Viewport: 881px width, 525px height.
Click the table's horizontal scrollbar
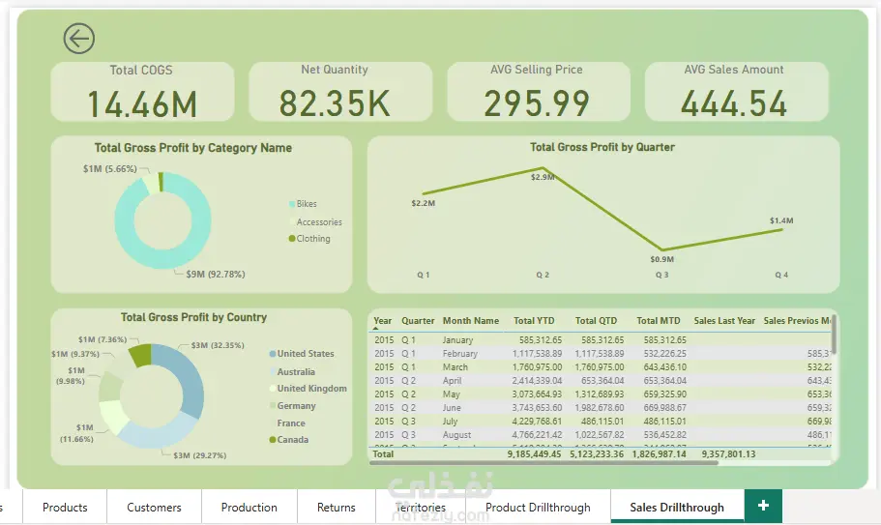click(543, 463)
